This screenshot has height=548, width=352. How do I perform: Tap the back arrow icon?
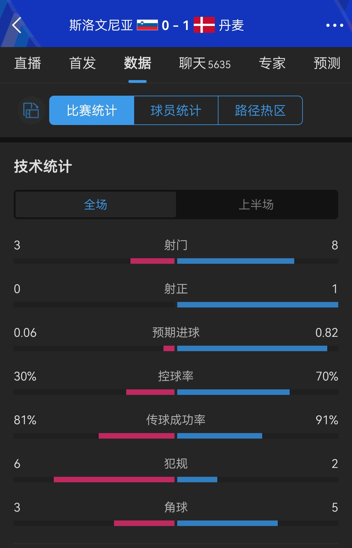click(17, 25)
